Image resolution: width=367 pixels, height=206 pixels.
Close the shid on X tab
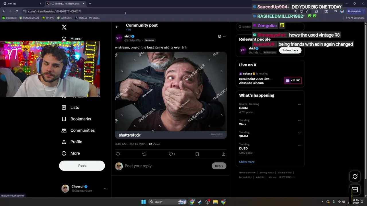tap(83, 4)
